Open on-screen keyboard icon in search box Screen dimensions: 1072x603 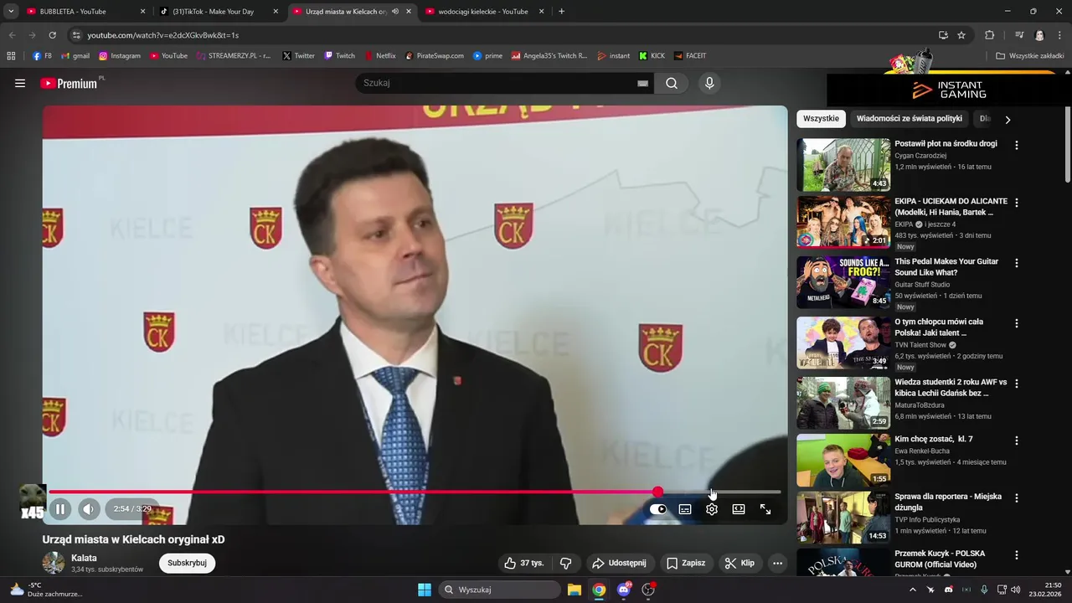point(642,83)
